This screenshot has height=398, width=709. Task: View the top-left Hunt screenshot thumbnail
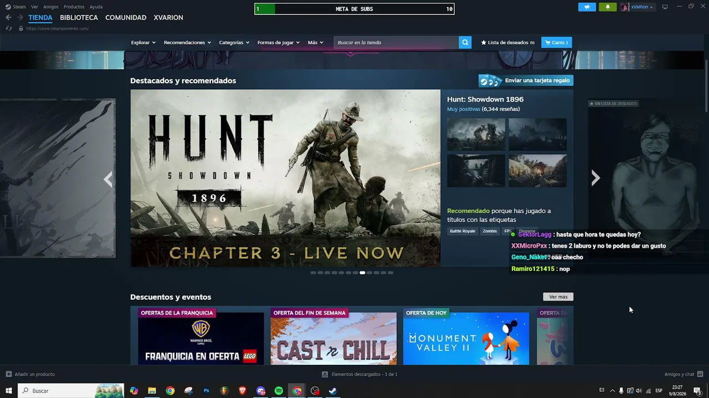[476, 134]
